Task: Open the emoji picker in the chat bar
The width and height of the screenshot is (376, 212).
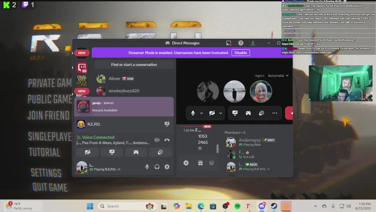Action: point(211,163)
